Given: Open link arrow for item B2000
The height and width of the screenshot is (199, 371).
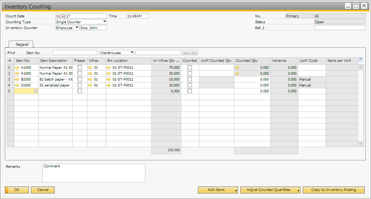Looking at the screenshot, I should pyautogui.click(x=17, y=79).
